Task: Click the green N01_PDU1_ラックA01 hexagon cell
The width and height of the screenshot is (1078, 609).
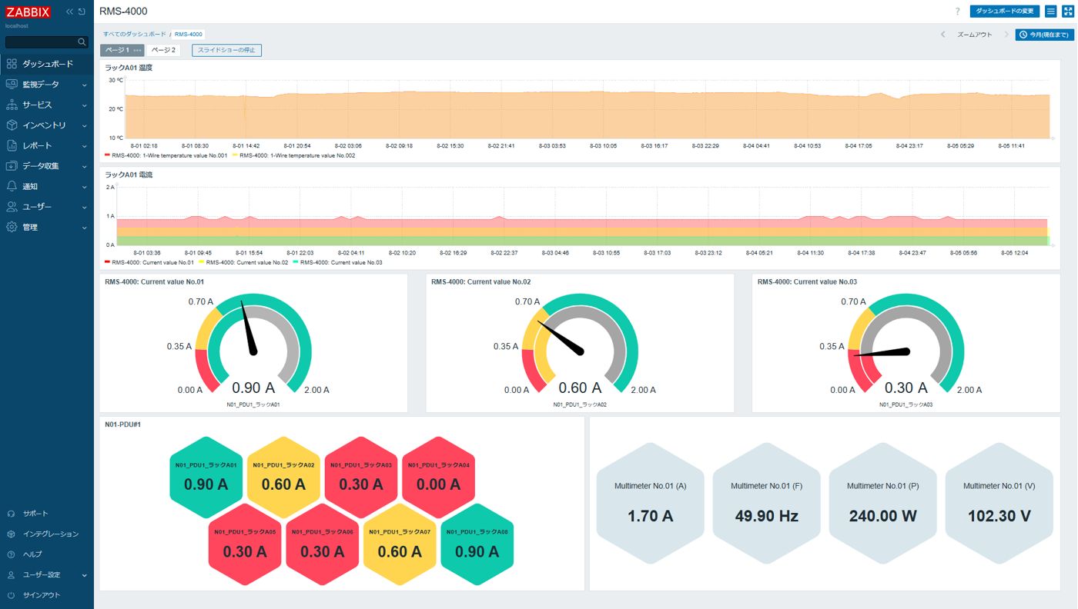Action: [206, 478]
